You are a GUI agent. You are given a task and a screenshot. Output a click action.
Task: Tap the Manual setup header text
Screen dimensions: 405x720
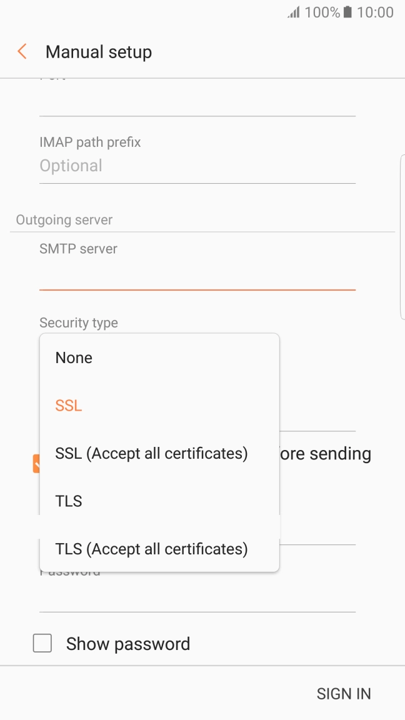coord(98,51)
